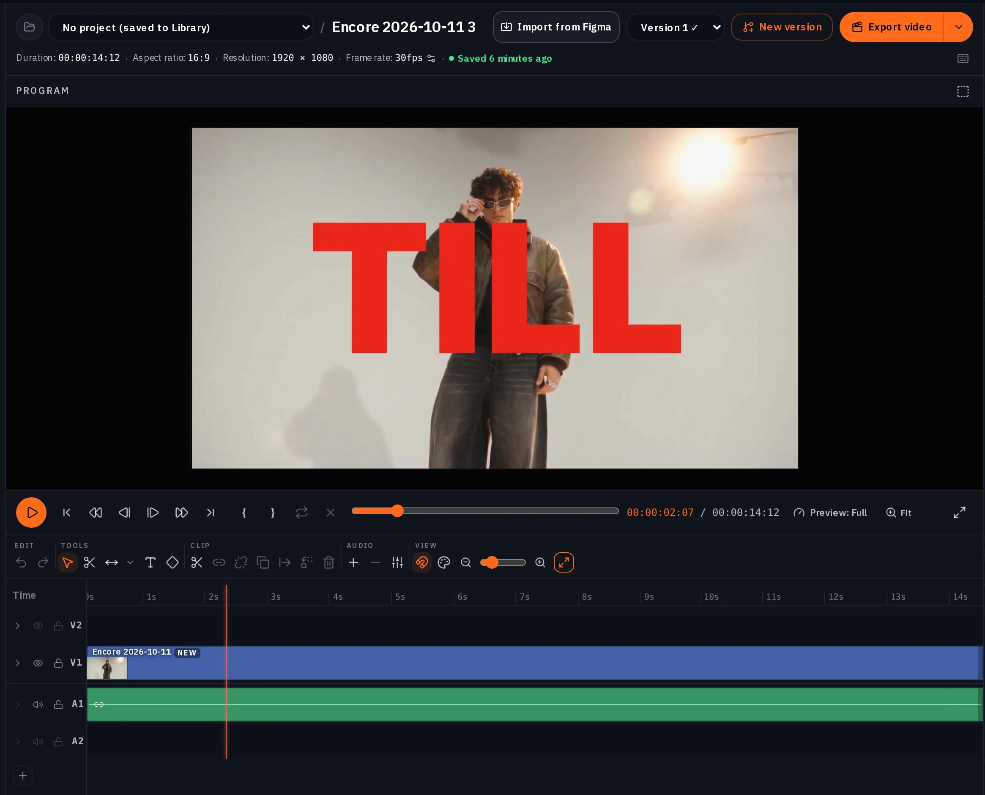Click the add track plus button
Image resolution: width=985 pixels, height=795 pixels.
point(22,775)
